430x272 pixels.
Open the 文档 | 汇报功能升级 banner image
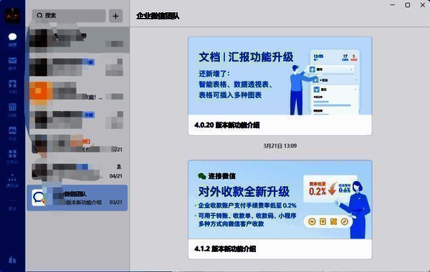pos(280,76)
